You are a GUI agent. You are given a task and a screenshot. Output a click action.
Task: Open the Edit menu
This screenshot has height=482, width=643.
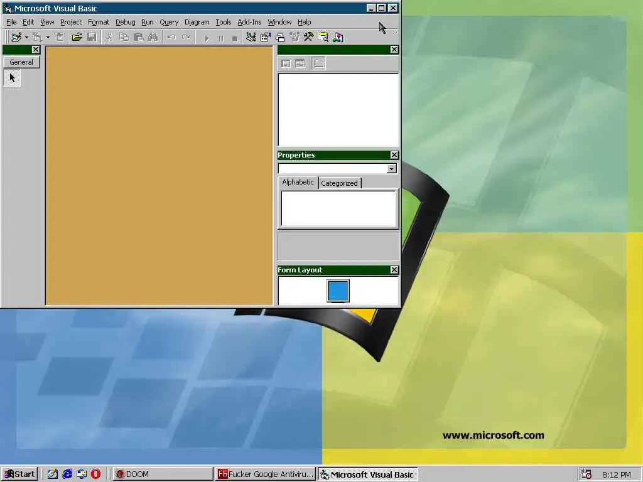[28, 22]
